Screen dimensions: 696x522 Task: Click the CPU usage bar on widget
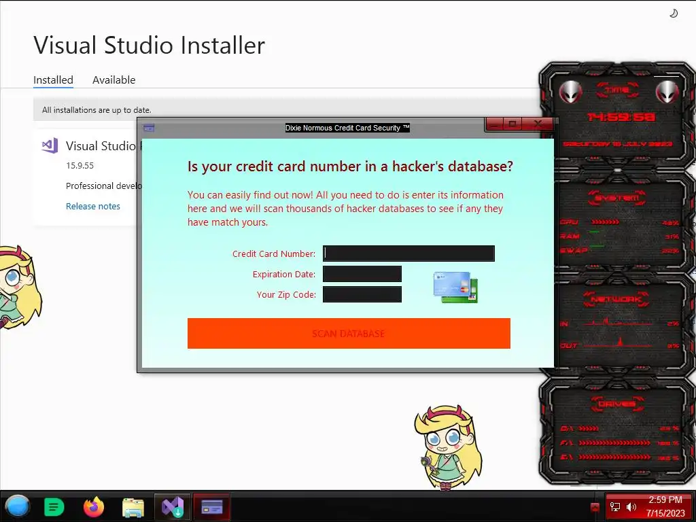[605, 222]
